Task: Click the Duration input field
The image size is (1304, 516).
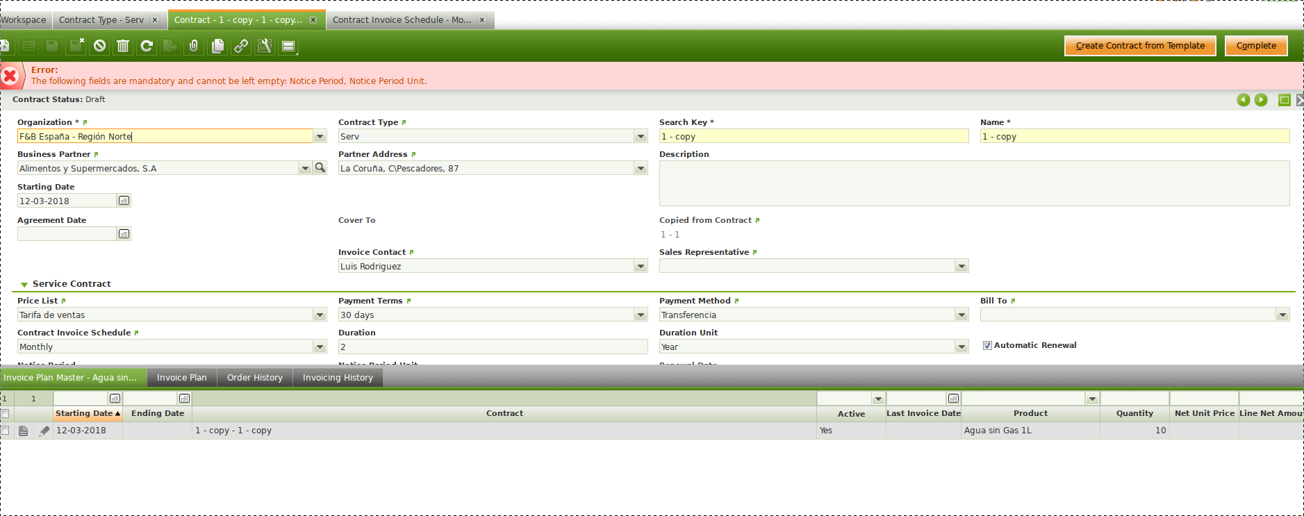Action: (x=493, y=347)
